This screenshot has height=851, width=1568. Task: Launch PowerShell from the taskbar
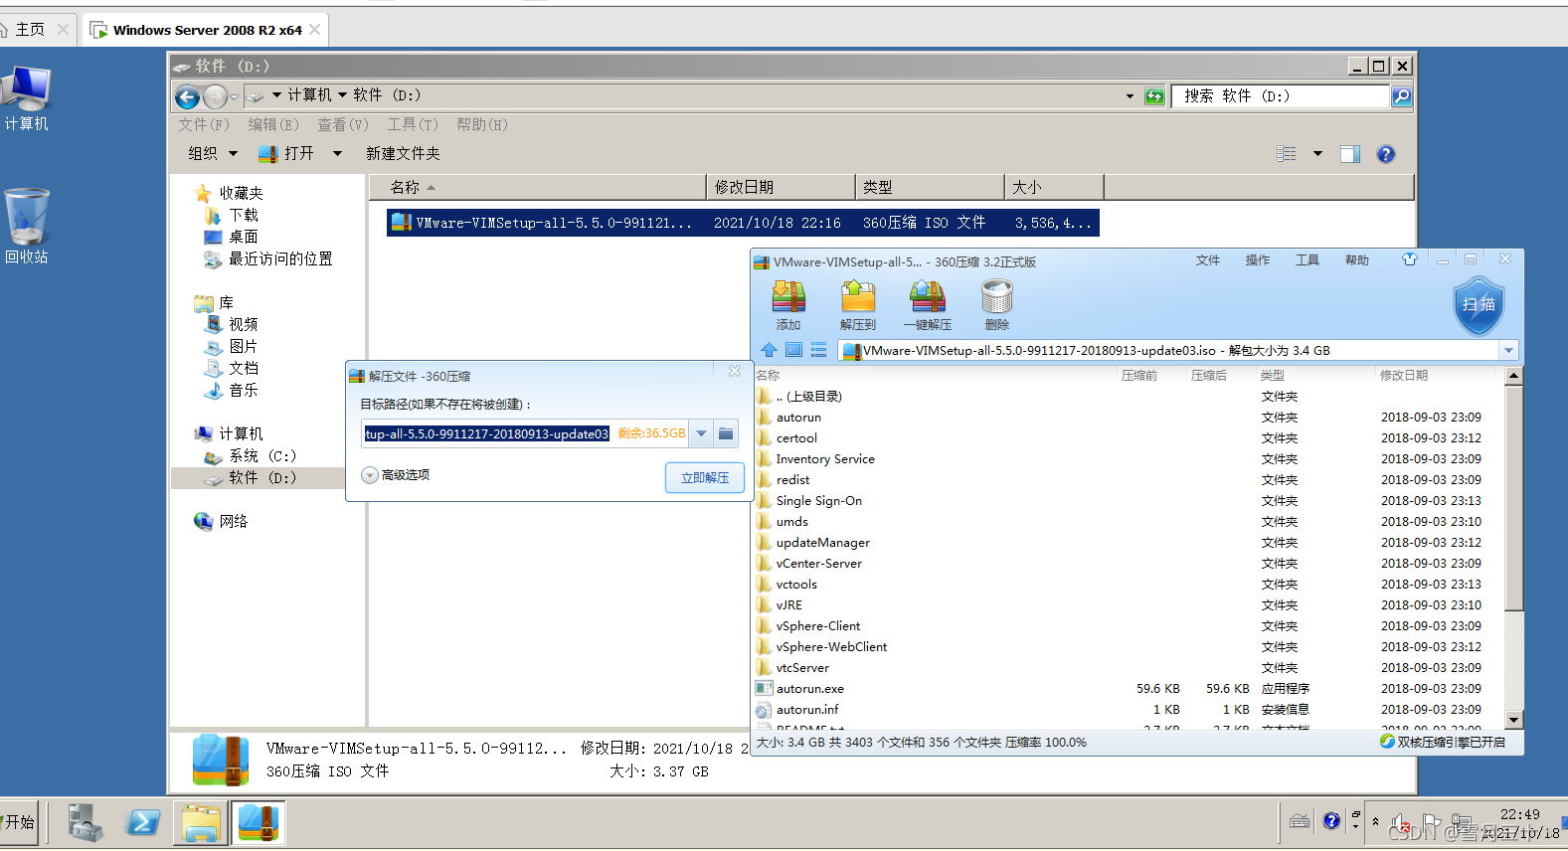pos(142,822)
